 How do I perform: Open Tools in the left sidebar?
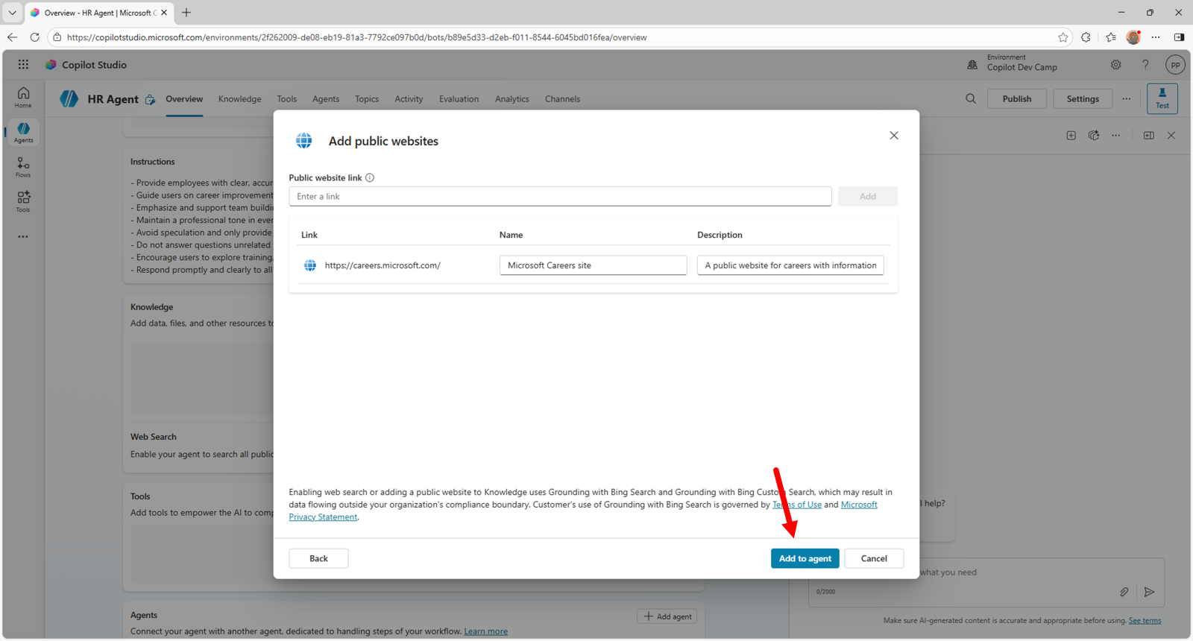(23, 201)
